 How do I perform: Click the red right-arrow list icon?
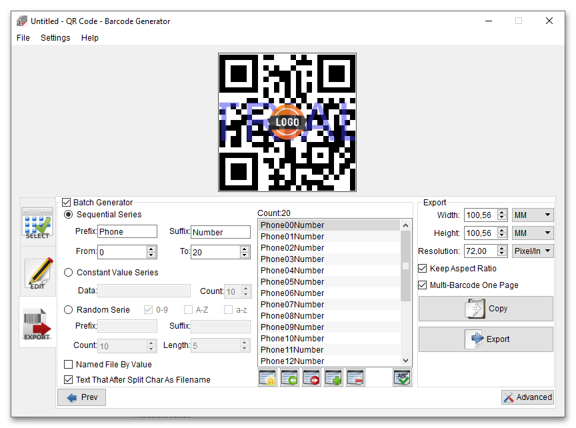(x=311, y=377)
